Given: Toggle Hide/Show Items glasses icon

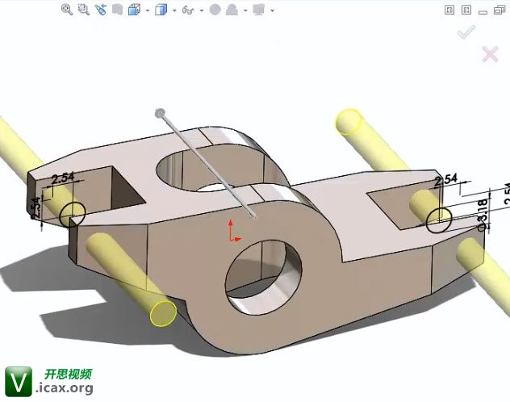Looking at the screenshot, I should (x=188, y=10).
